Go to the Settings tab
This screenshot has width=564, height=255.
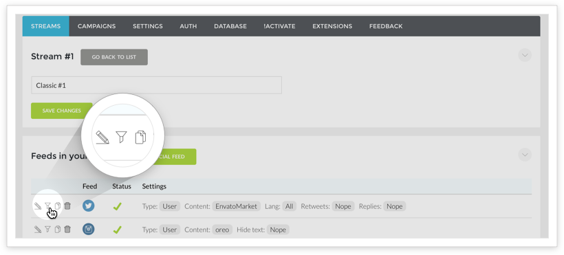pyautogui.click(x=148, y=26)
